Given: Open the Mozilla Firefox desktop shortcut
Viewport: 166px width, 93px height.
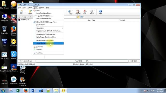Looking at the screenshot, I should pyautogui.click(x=13, y=31).
